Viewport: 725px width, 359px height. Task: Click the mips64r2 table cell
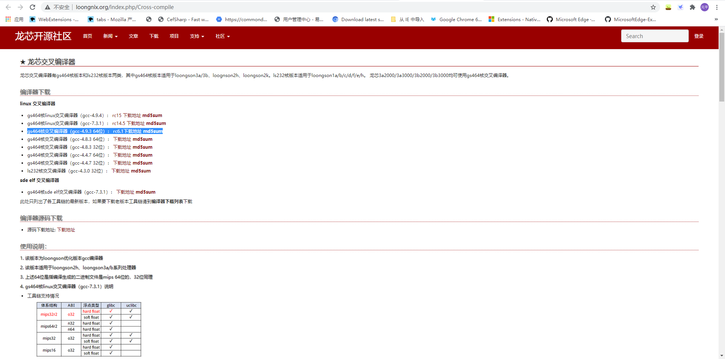coord(49,327)
